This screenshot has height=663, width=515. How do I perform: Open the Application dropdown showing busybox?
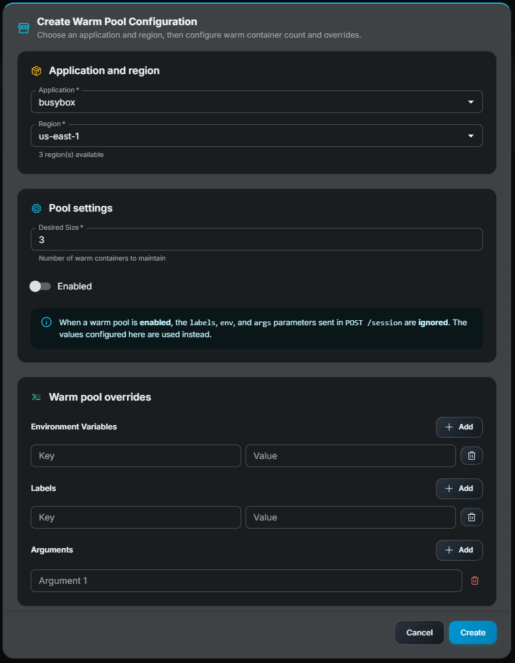(256, 102)
